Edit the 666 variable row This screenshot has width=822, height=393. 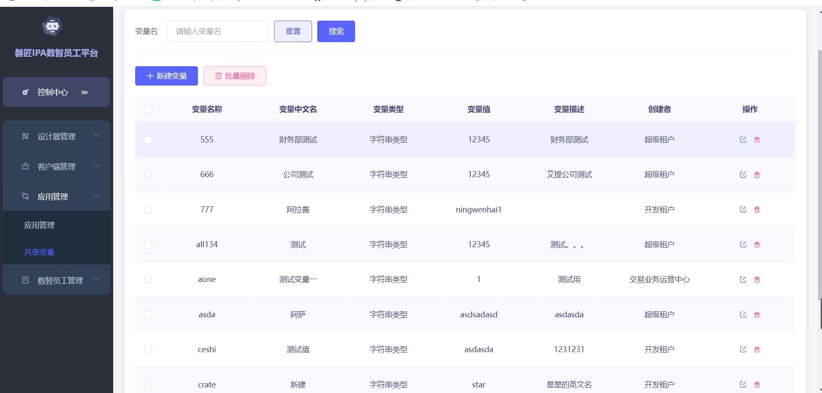[743, 175]
